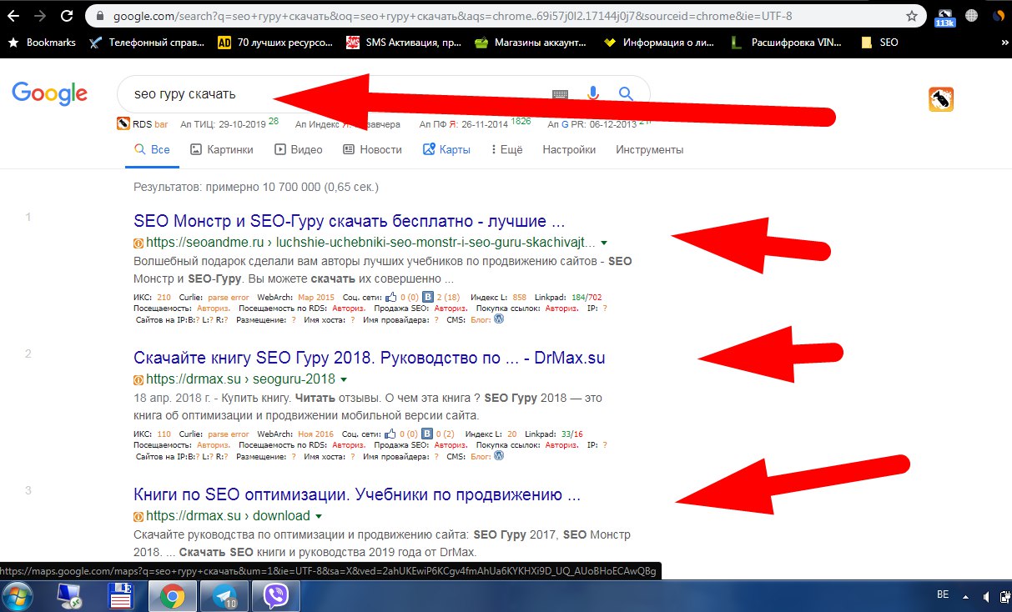Click the ПФ Я value 1826 in RDS bar
The height and width of the screenshot is (612, 1012).
521,121
